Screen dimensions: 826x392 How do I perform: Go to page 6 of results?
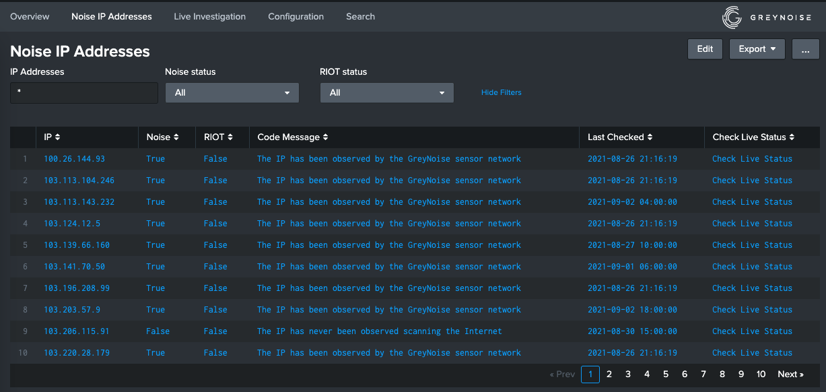(685, 374)
